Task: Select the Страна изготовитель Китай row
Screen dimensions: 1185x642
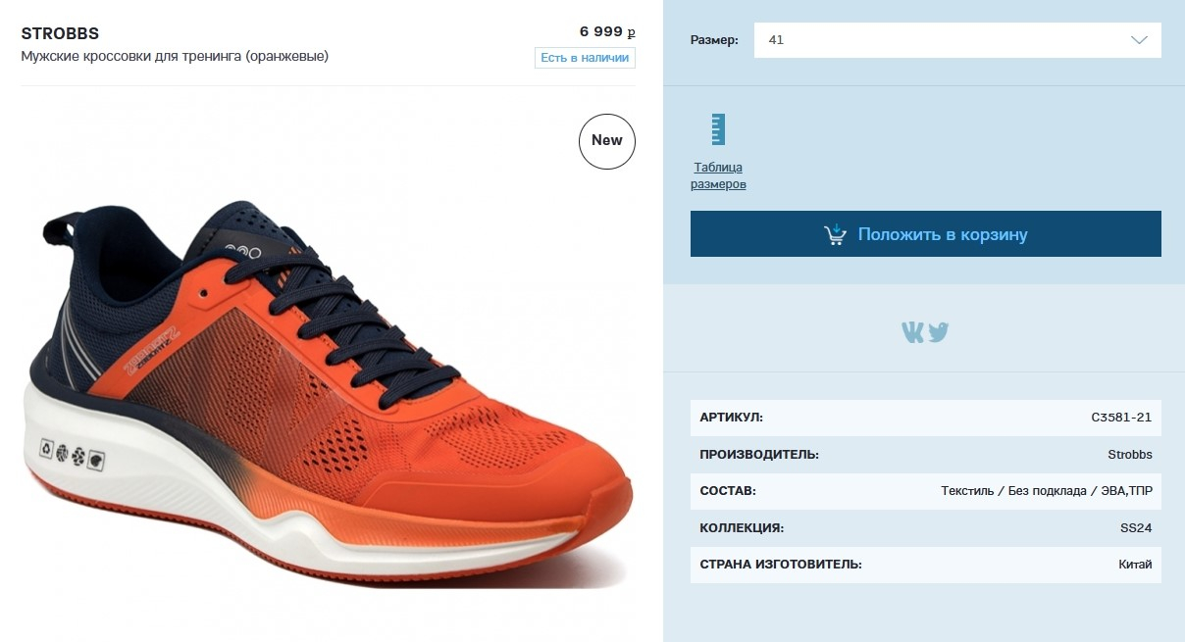Action: 926,565
